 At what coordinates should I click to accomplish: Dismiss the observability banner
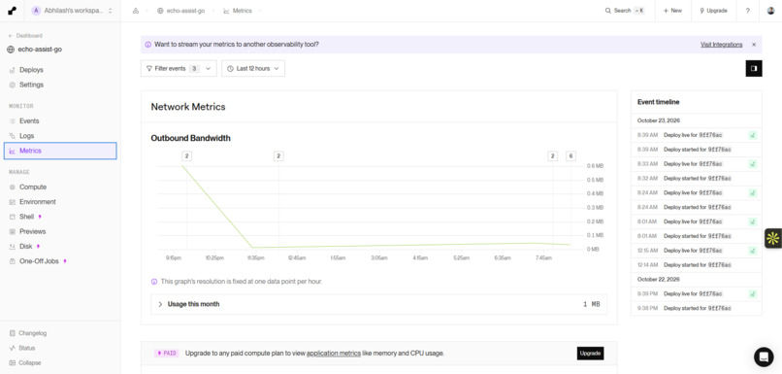pos(754,45)
